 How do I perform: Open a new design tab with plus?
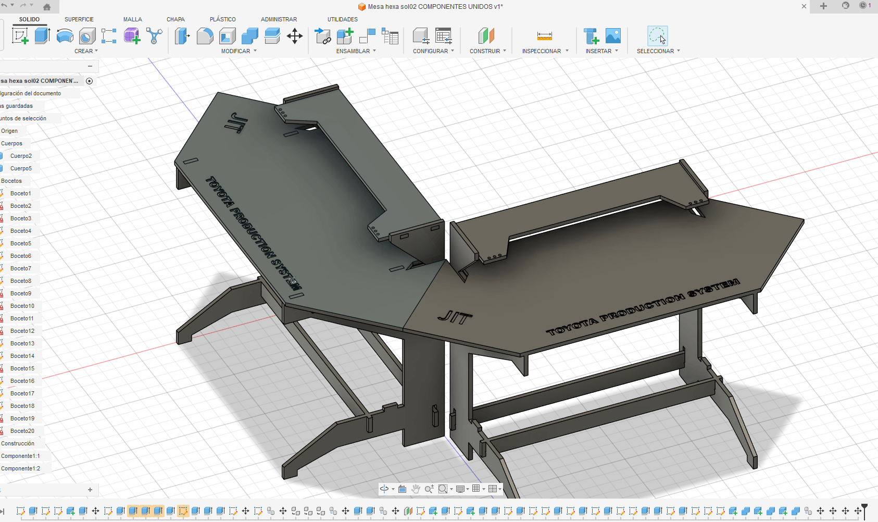point(823,6)
